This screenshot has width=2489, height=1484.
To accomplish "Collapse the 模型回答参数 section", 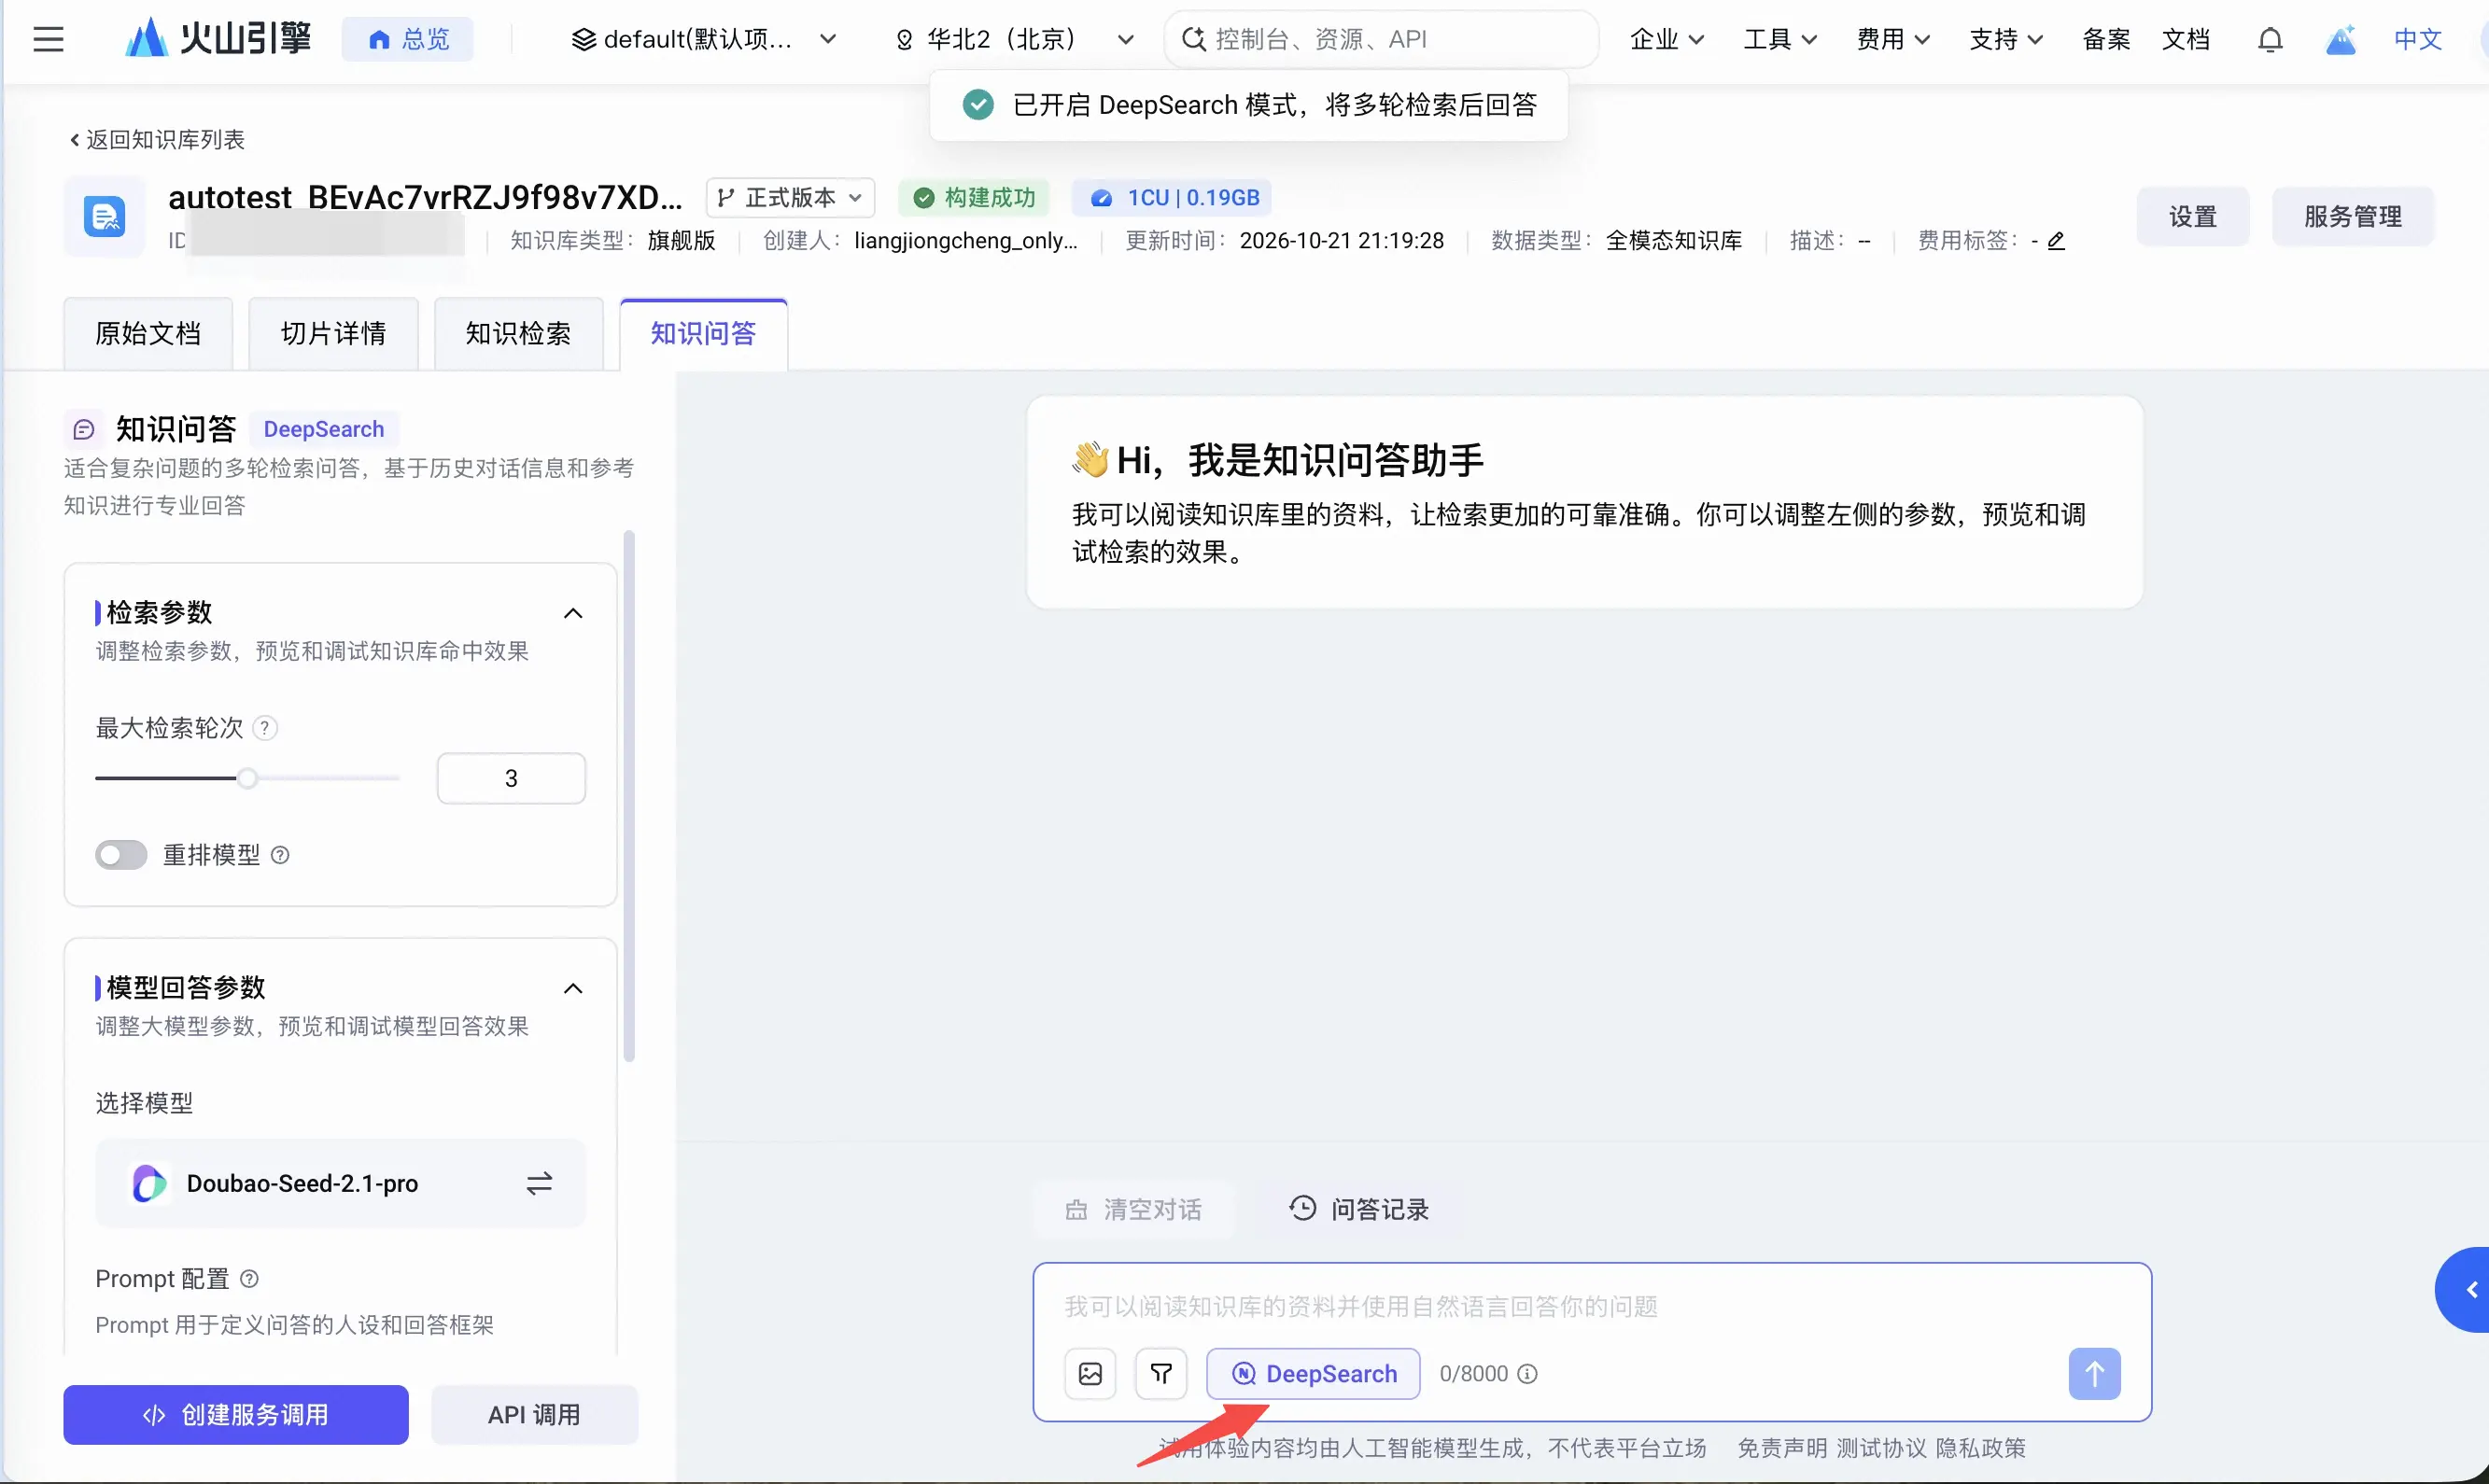I will point(573,989).
